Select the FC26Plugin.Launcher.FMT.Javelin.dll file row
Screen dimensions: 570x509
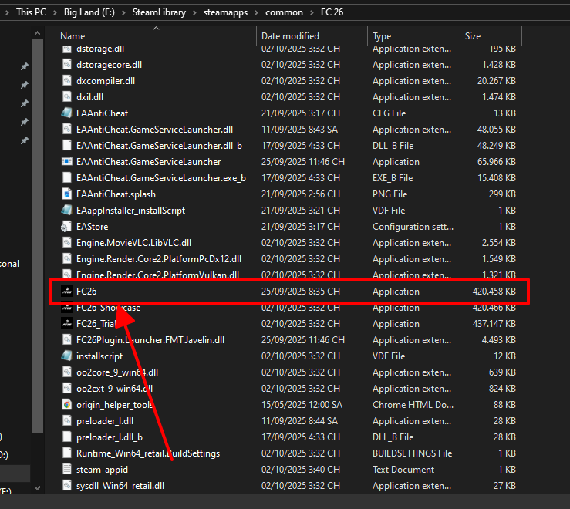tap(150, 340)
